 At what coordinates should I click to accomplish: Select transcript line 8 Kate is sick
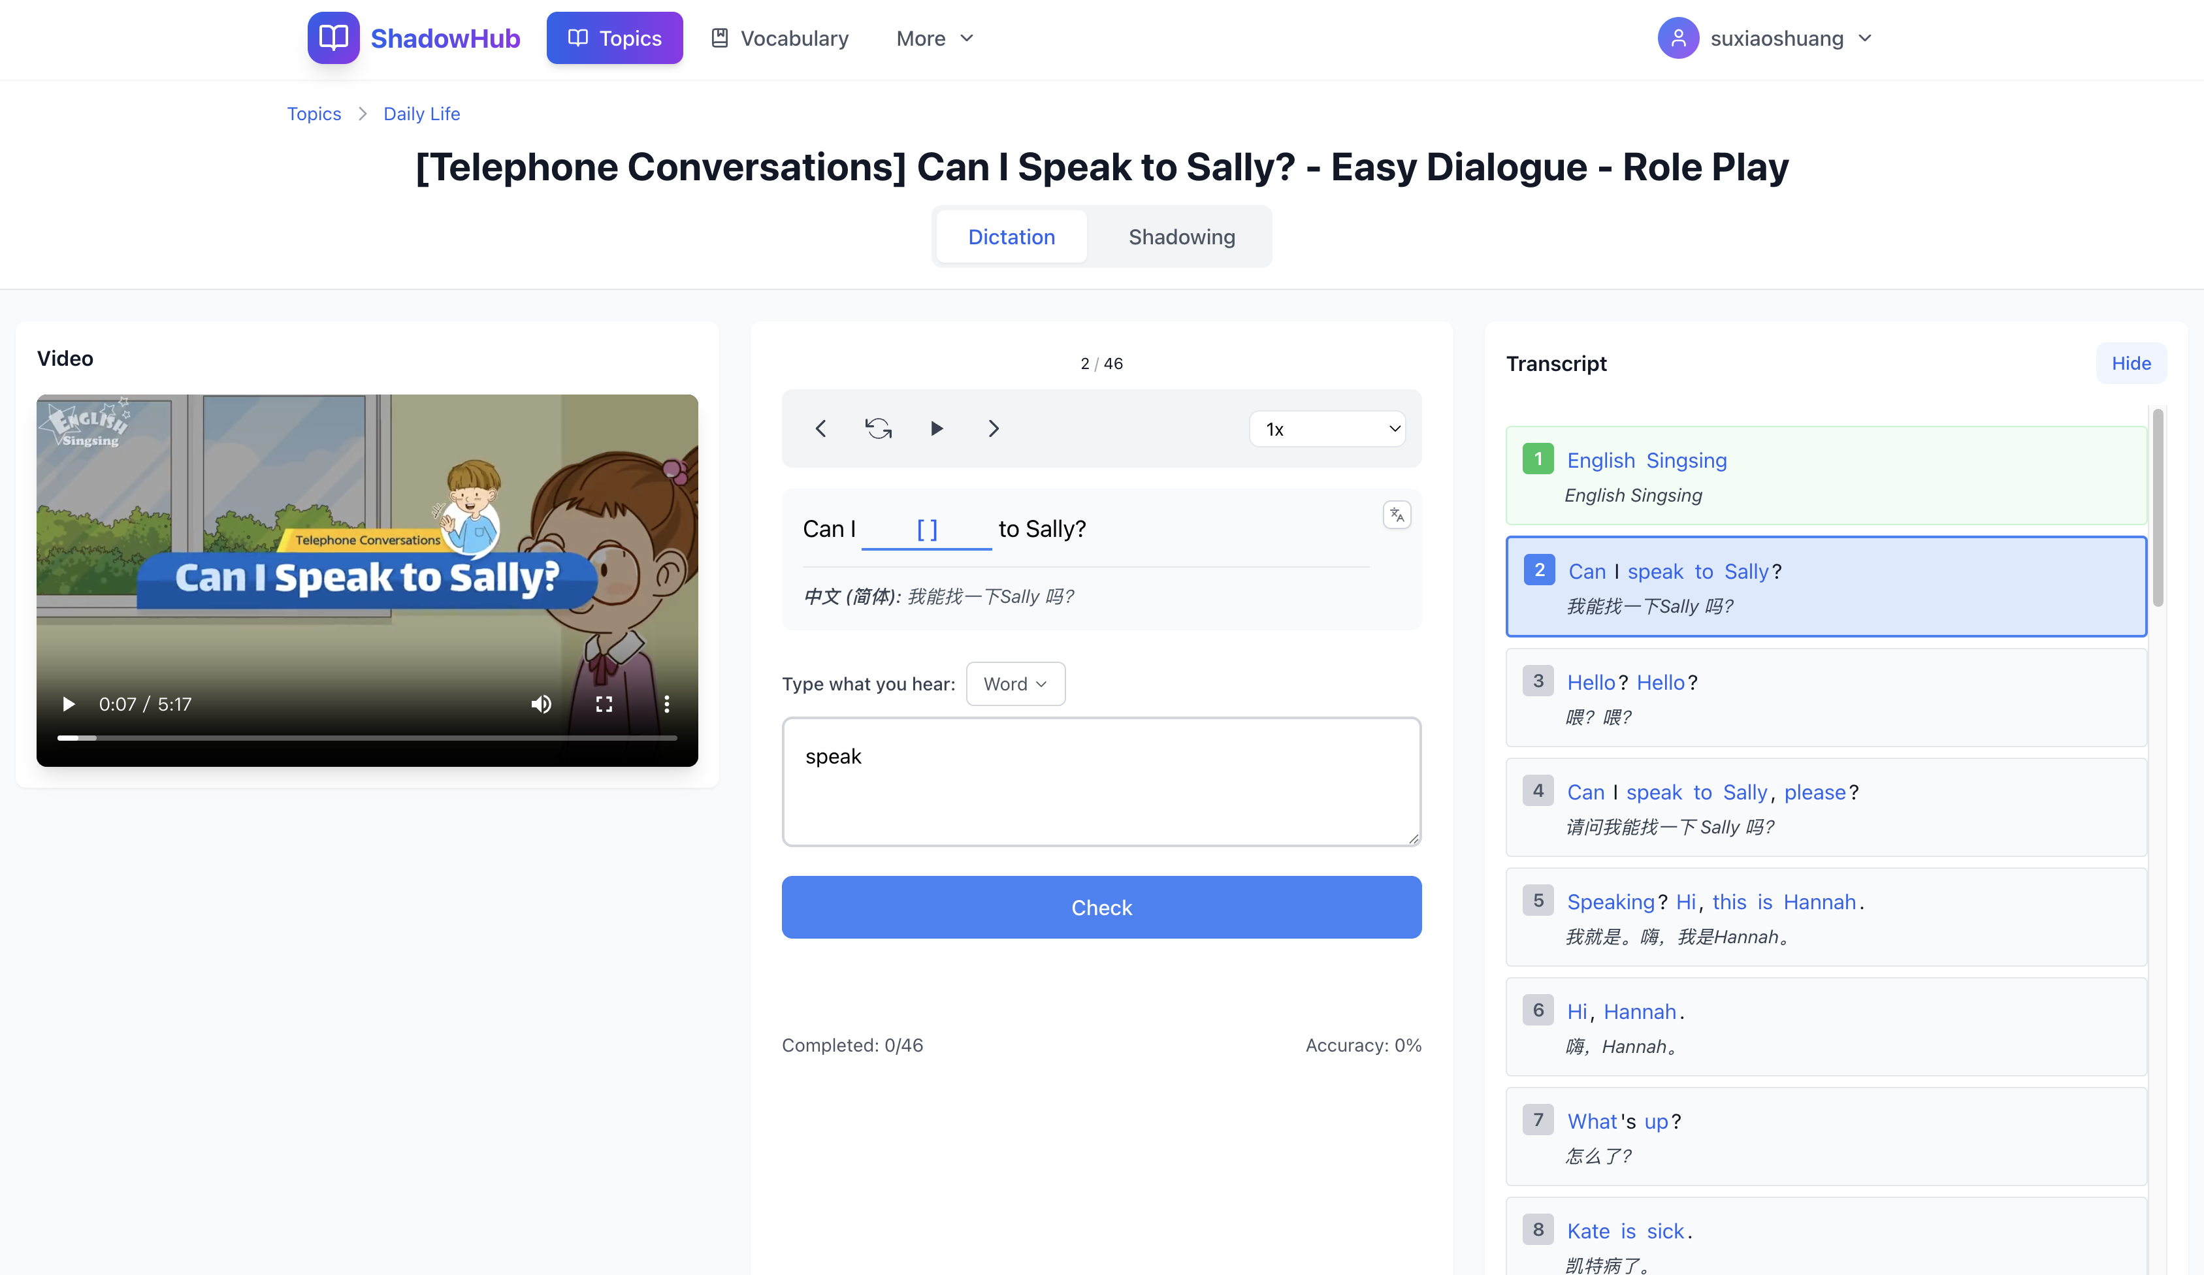(1826, 1236)
